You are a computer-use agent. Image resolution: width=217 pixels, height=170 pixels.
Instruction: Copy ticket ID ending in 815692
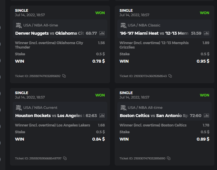point(64,76)
